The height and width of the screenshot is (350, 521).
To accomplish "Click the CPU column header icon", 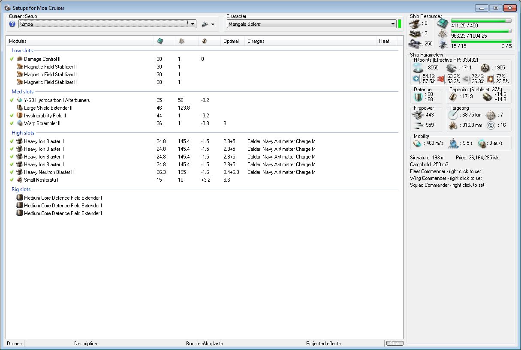I will [160, 41].
